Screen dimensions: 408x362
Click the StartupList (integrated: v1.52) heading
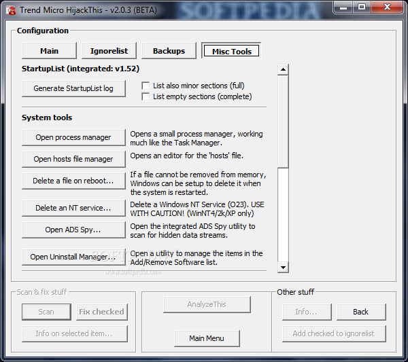[x=80, y=69]
